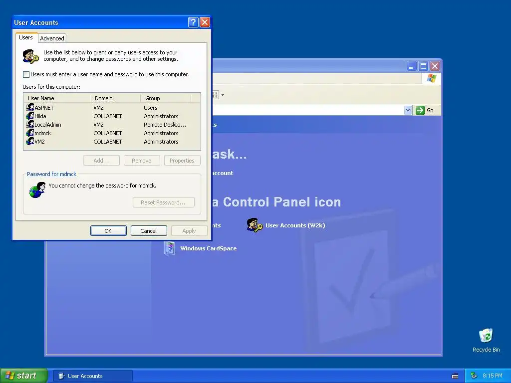This screenshot has width=511, height=383.
Task: Click the green Go arrow icon
Action: [x=420, y=110]
